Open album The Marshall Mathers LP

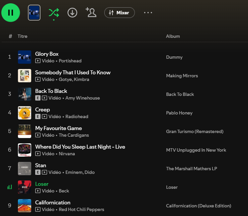tap(191, 169)
